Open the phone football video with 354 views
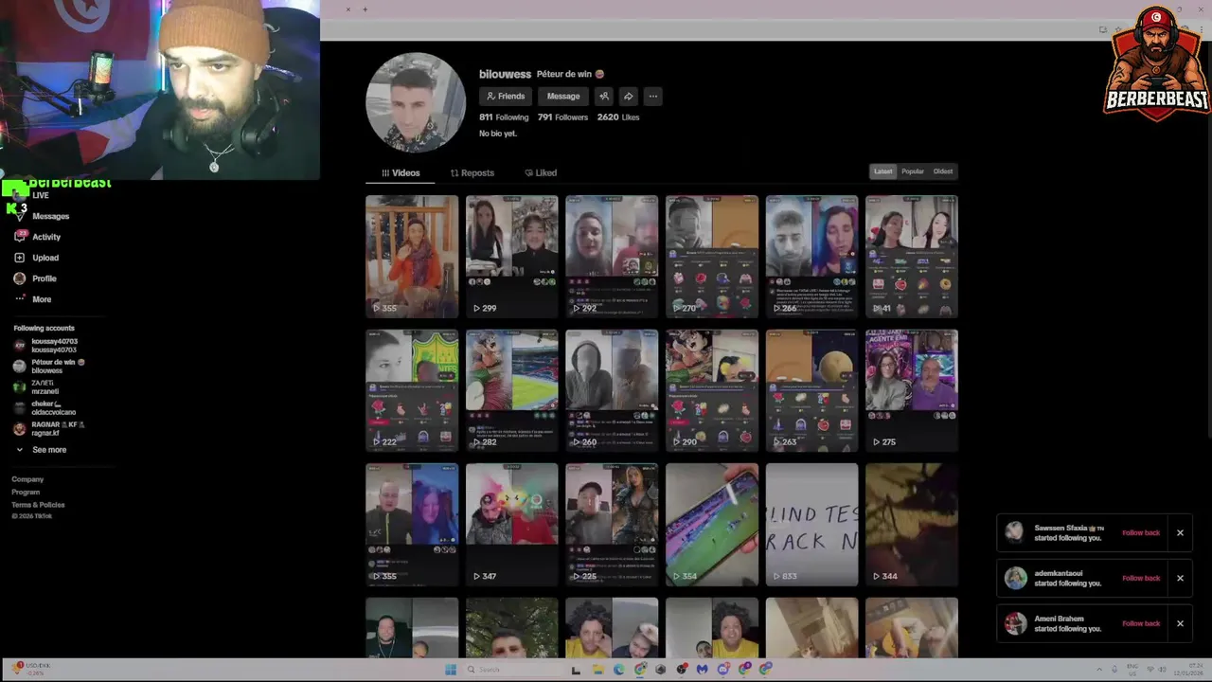Viewport: 1212px width, 682px height. [712, 525]
